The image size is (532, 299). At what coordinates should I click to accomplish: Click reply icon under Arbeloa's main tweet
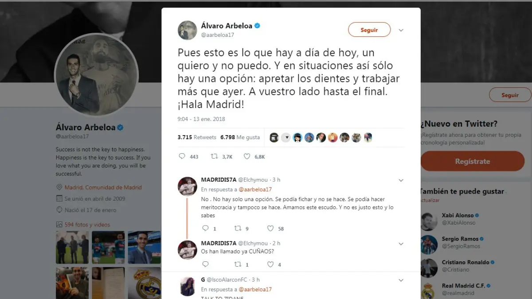coord(182,156)
